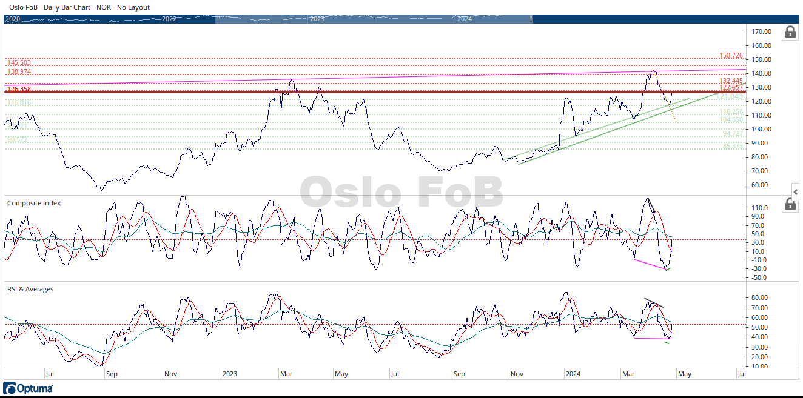
Task: Jump to 2022 in the overview timeline
Action: pos(169,19)
